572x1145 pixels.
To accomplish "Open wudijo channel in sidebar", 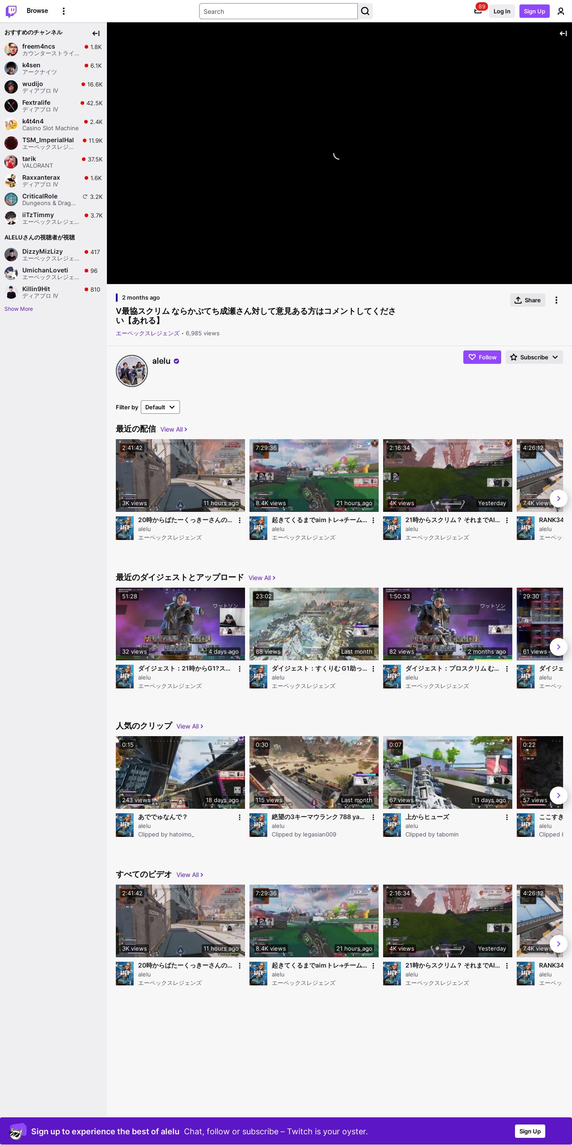I will (53, 87).
